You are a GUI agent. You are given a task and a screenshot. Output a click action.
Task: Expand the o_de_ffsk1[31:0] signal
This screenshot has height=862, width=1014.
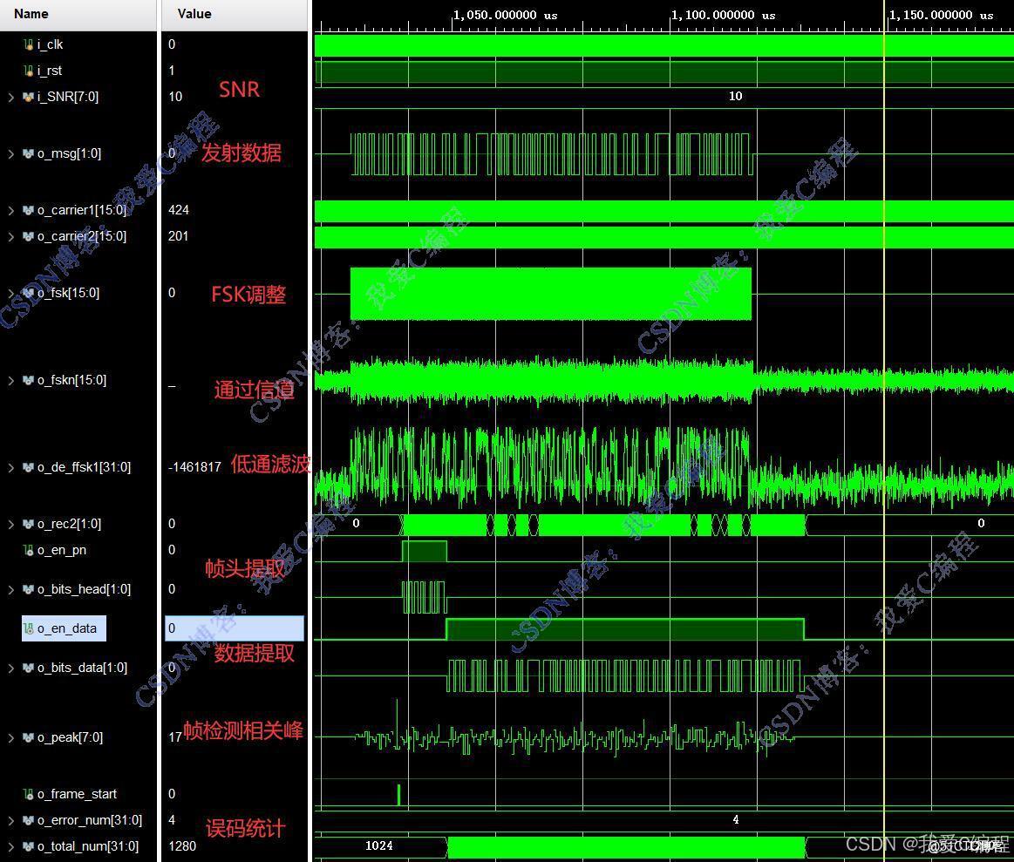(11, 467)
